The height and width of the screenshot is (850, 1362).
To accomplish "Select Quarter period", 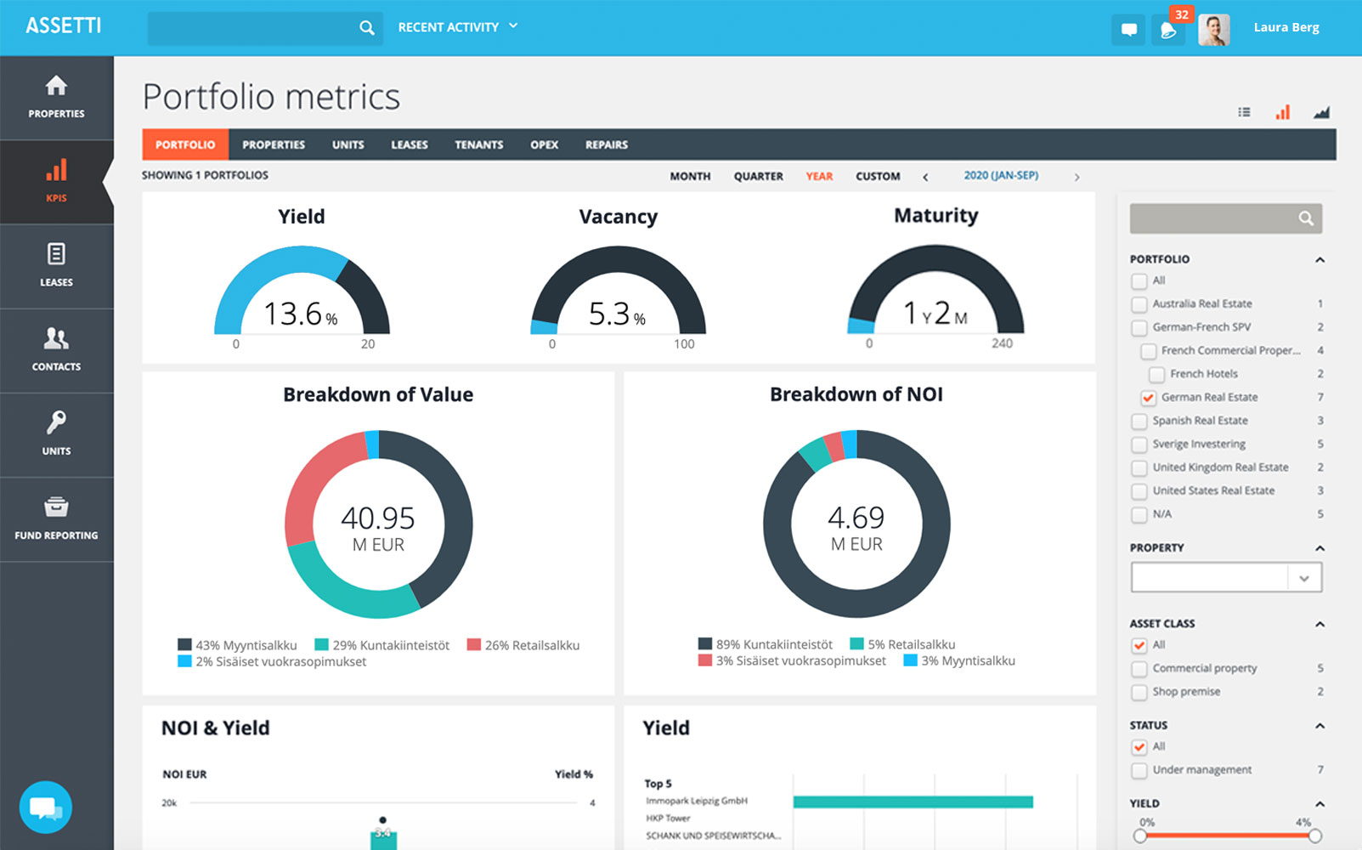I will pyautogui.click(x=759, y=177).
